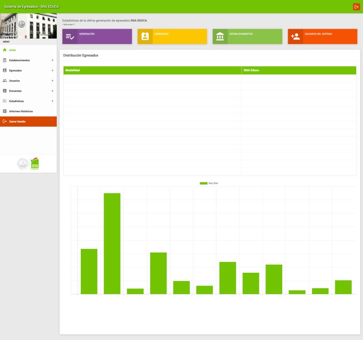Expand the Egresados submenu with its plus sign
Viewport: 363px width, 340px height.
point(53,70)
